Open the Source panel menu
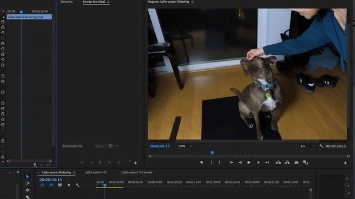355x199 pixels. pyautogui.click(x=108, y=2)
